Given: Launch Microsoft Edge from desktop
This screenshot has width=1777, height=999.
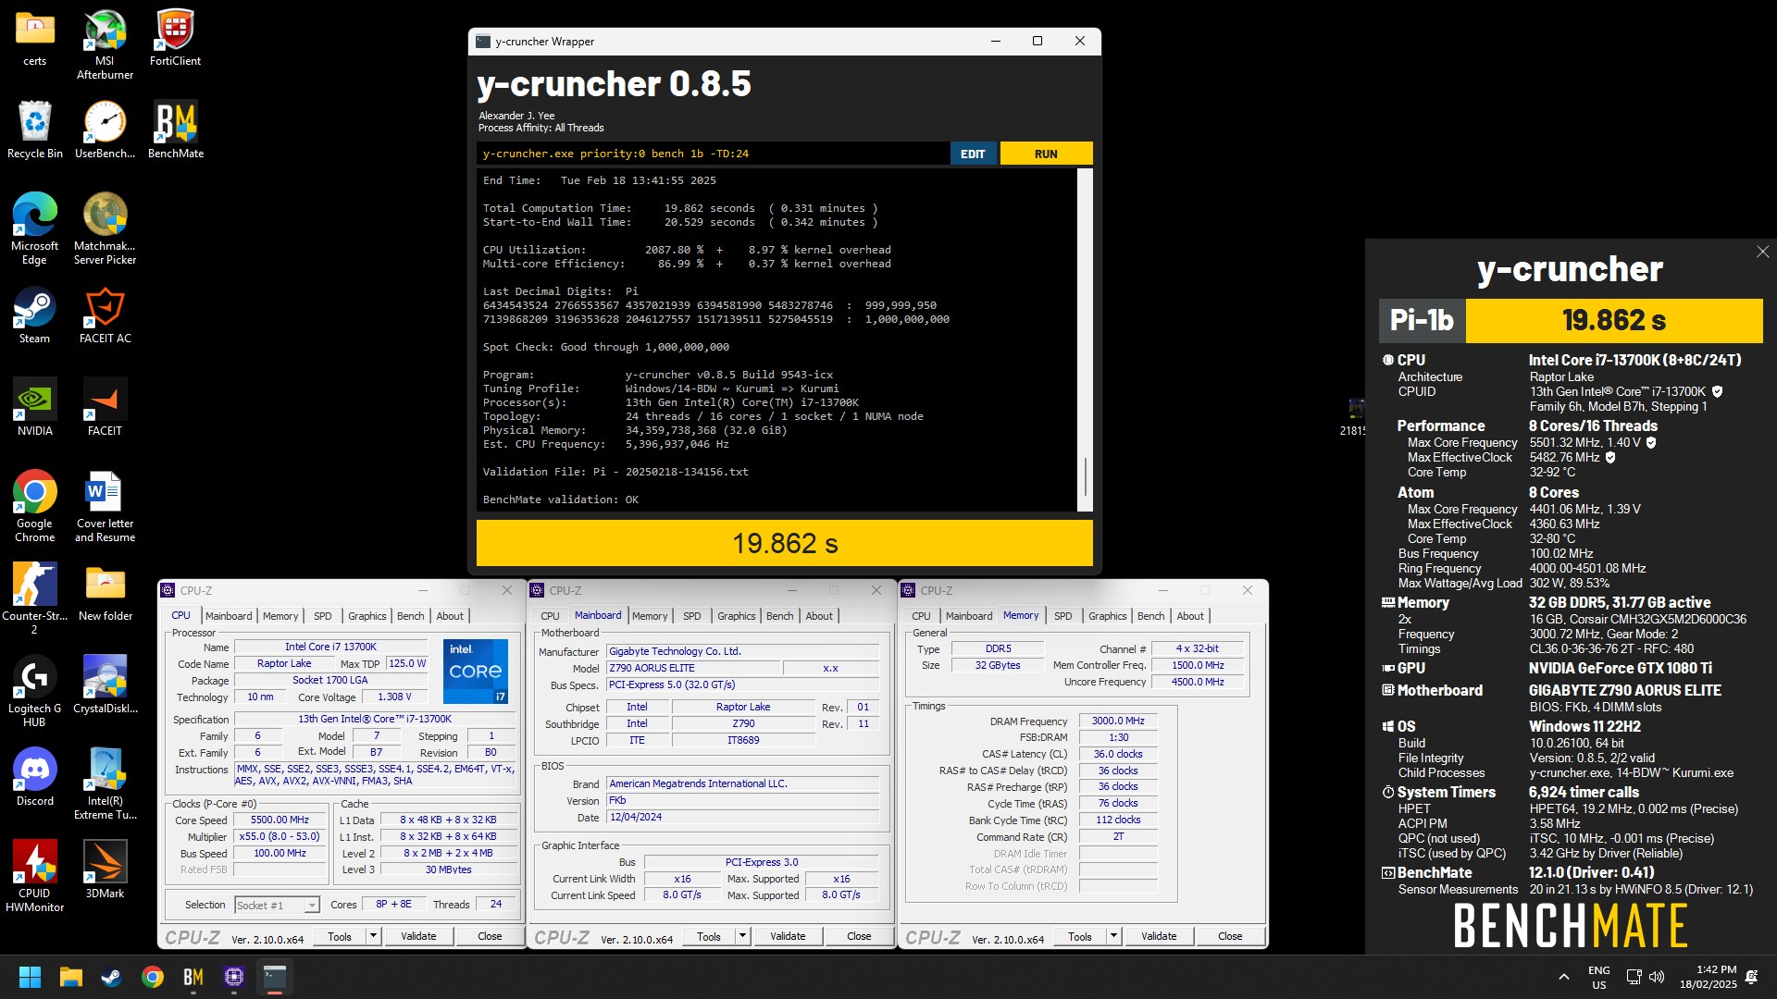Looking at the screenshot, I should pyautogui.click(x=35, y=228).
